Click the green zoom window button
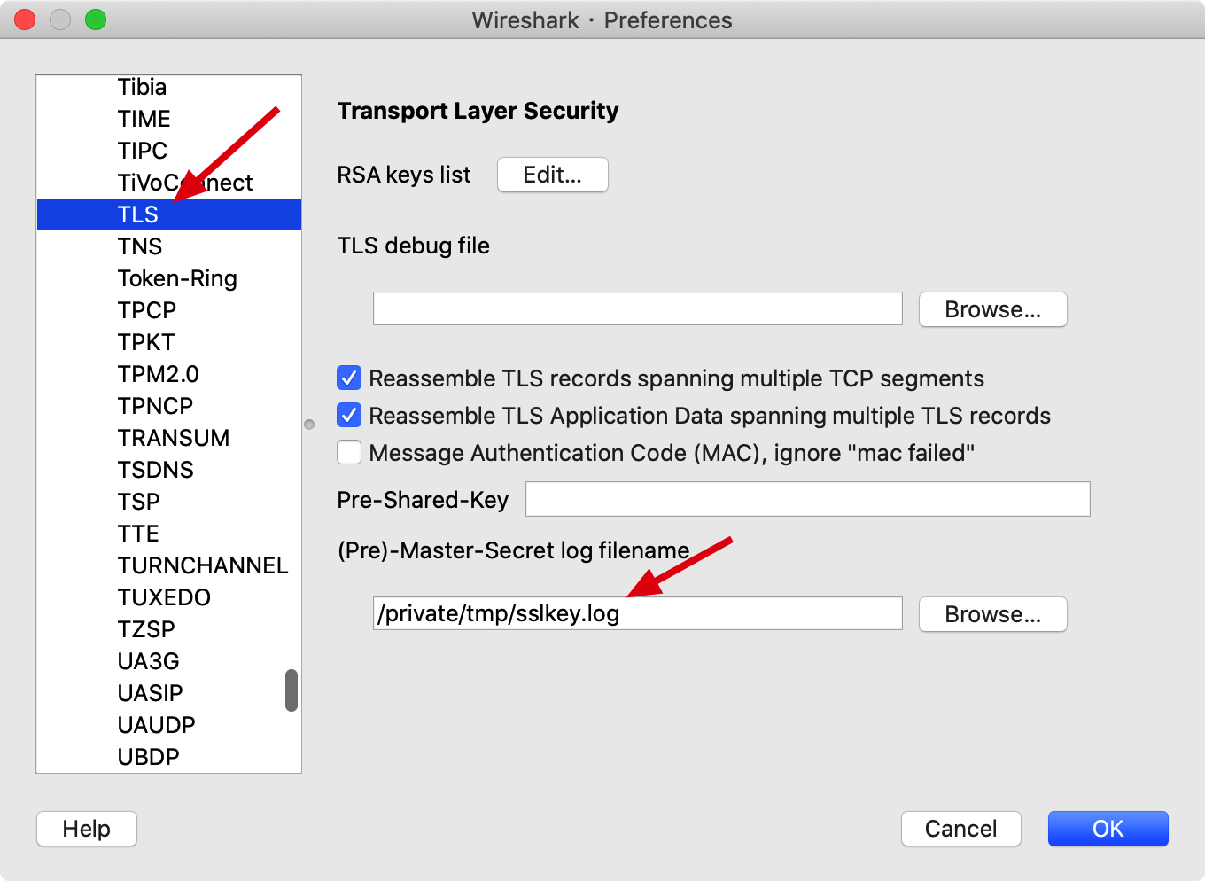Image resolution: width=1205 pixels, height=881 pixels. (x=96, y=19)
